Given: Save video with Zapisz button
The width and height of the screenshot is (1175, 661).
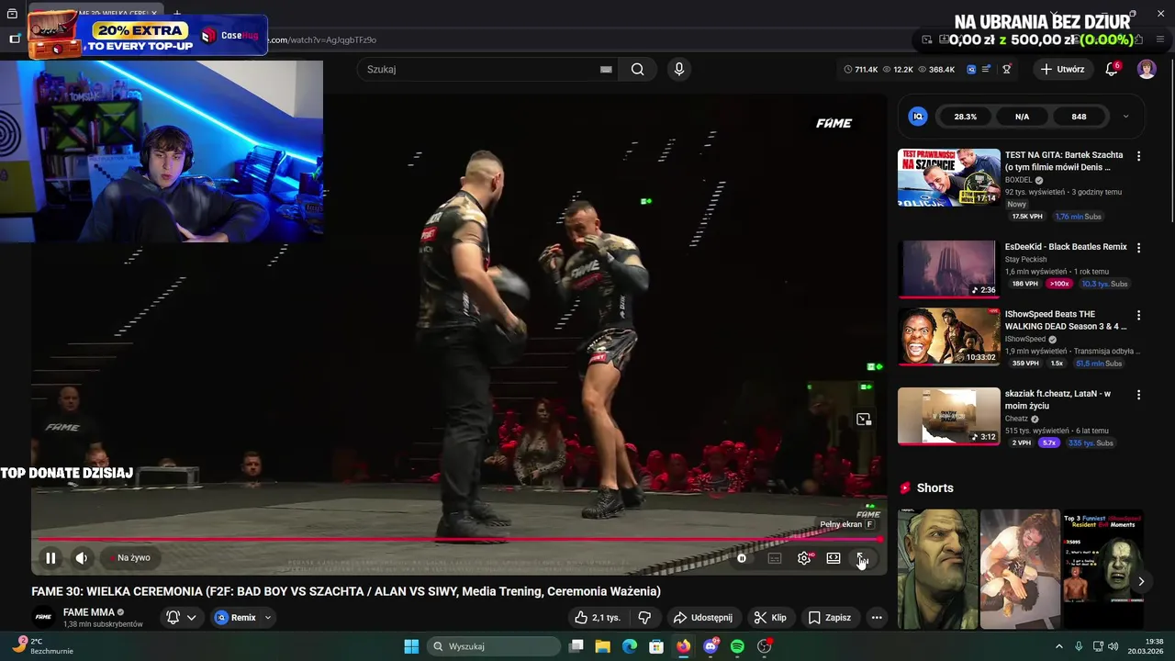Looking at the screenshot, I should (830, 618).
